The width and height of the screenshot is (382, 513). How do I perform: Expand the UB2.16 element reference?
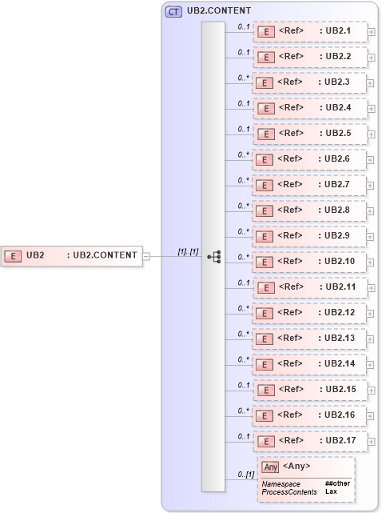[370, 416]
